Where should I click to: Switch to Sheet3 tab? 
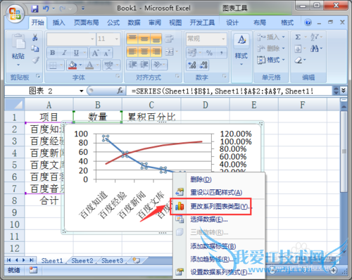pyautogui.click(x=112, y=260)
